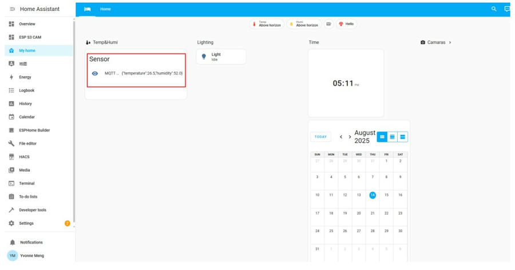
Task: Click the Home Assistant sidebar title
Action: 39,9
